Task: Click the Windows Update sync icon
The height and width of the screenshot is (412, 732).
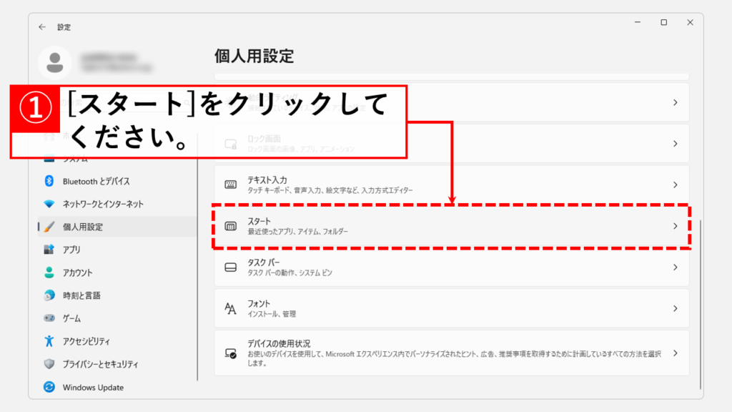Action: point(49,387)
